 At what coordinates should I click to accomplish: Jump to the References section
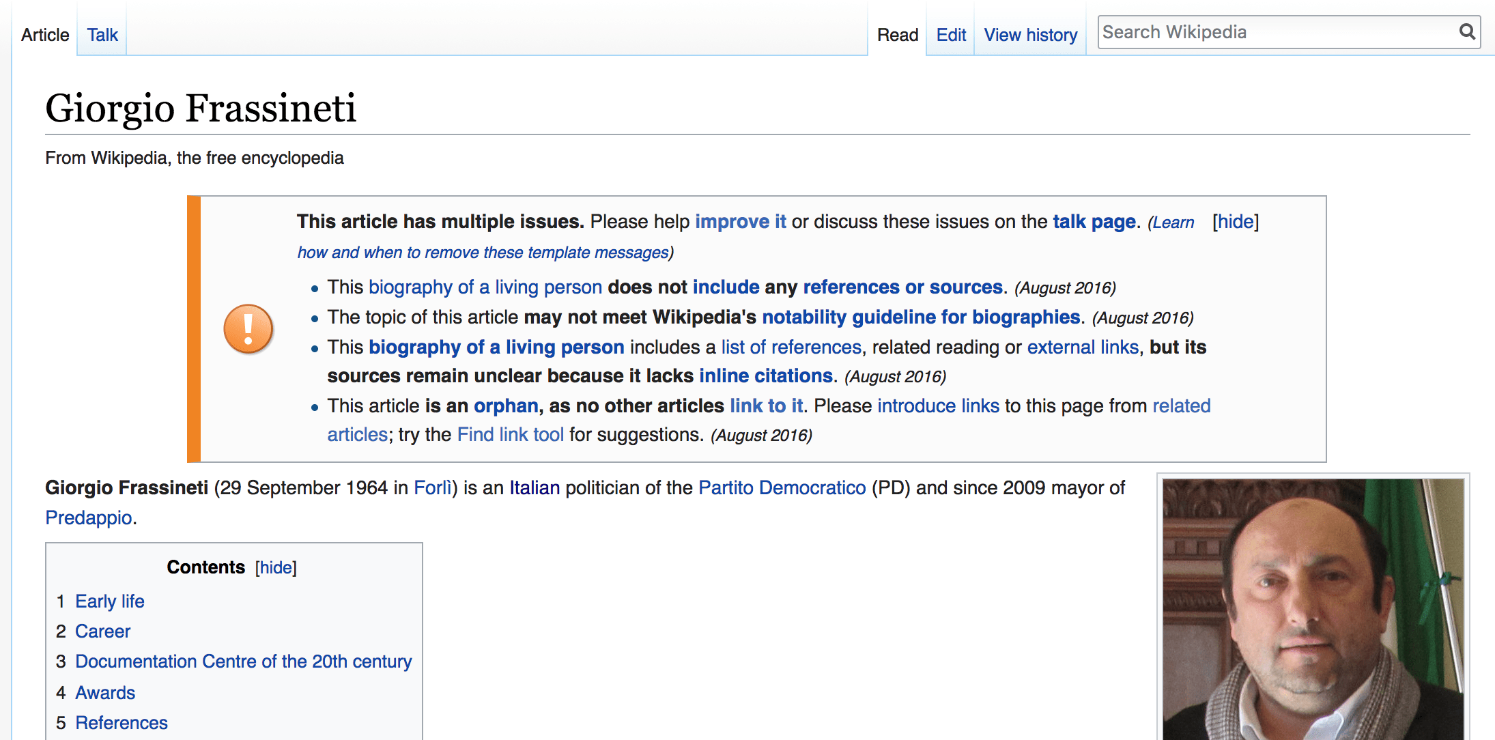122,723
